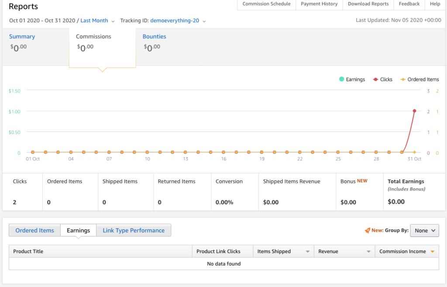
Task: Click the Bonus NEW summary cell
Action: pos(360,192)
